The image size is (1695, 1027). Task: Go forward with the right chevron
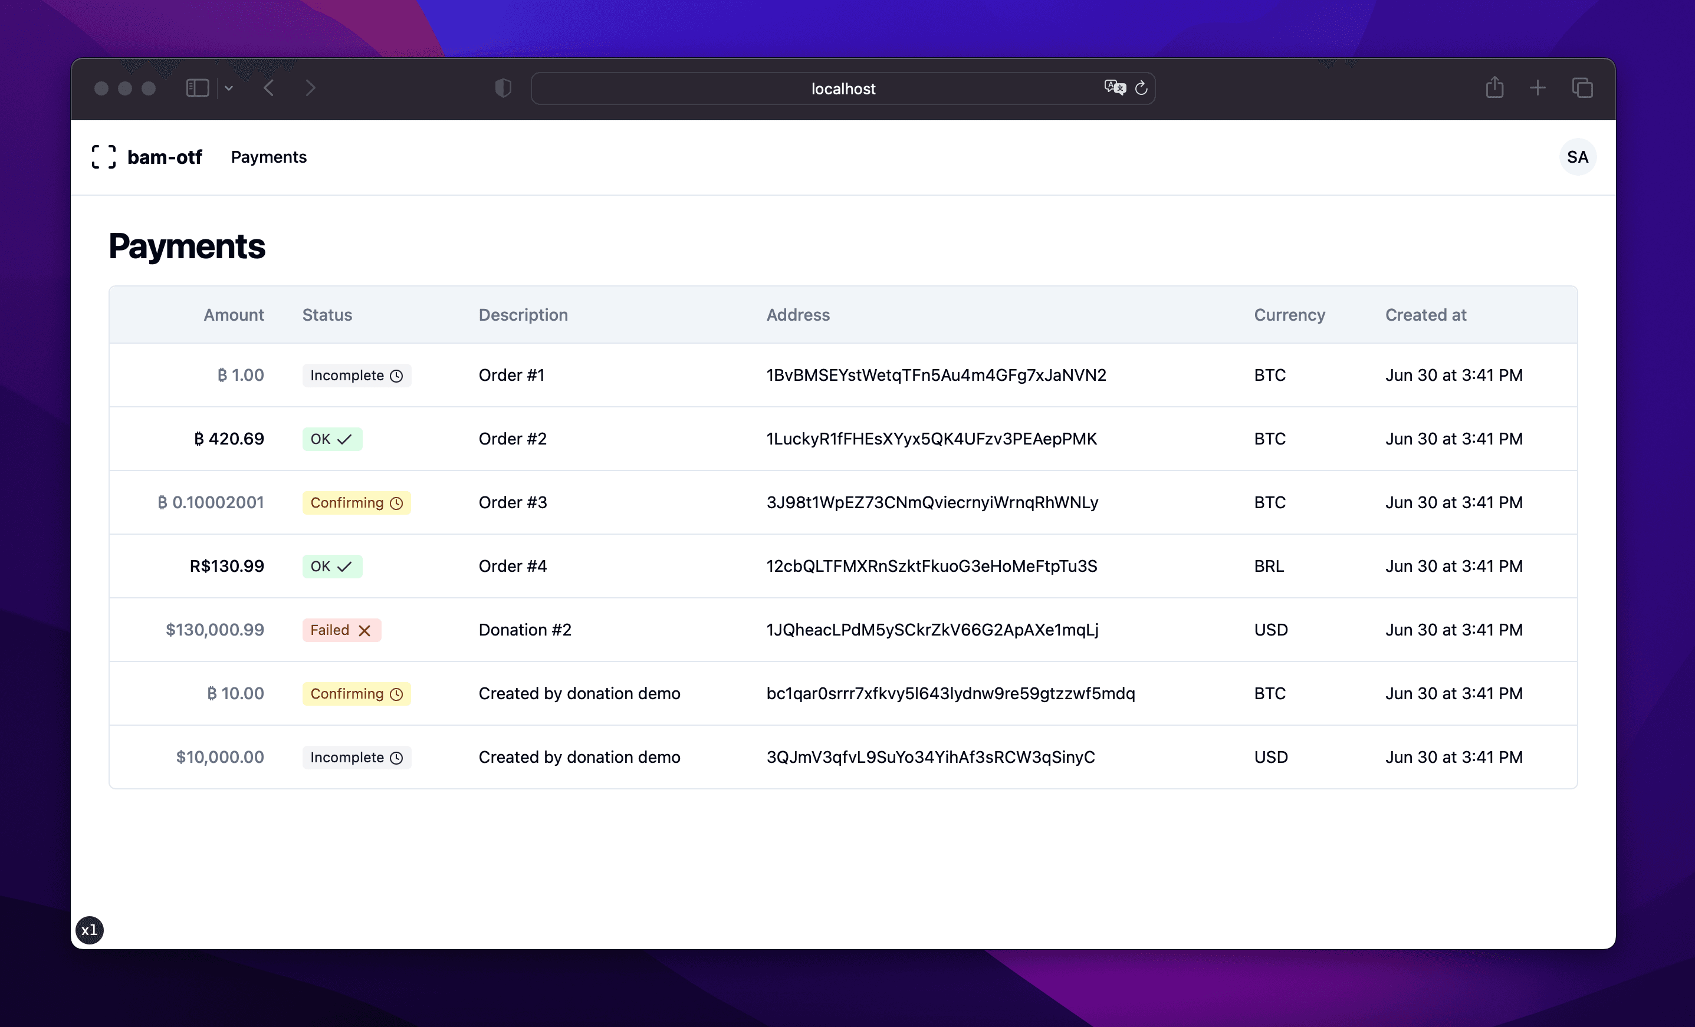tap(310, 88)
